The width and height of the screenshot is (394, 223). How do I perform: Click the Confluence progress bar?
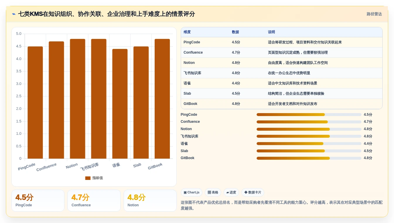click(x=309, y=122)
